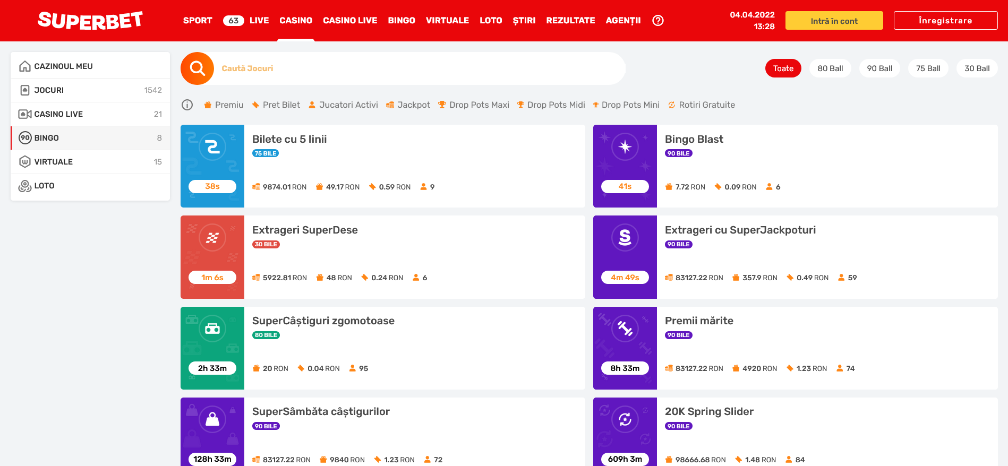Filter by 30 Ball
The image size is (1008, 466).
977,68
